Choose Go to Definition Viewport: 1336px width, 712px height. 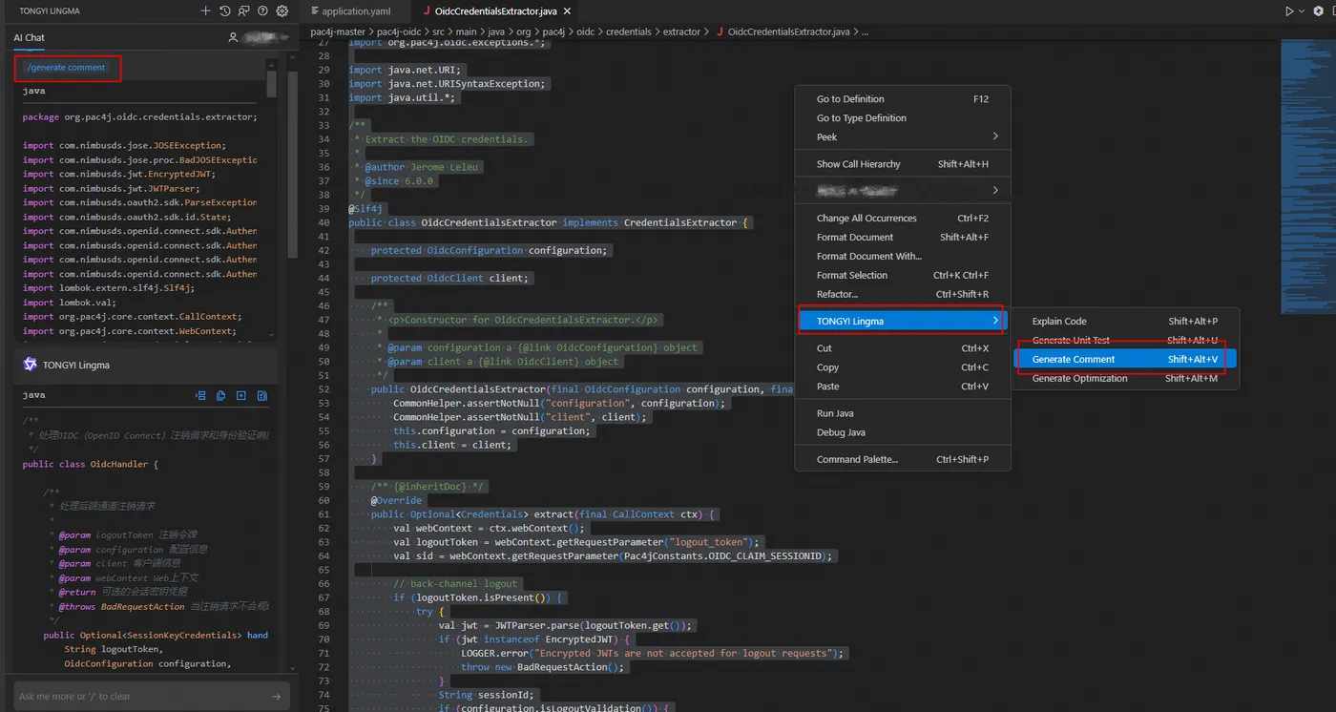pyautogui.click(x=903, y=99)
